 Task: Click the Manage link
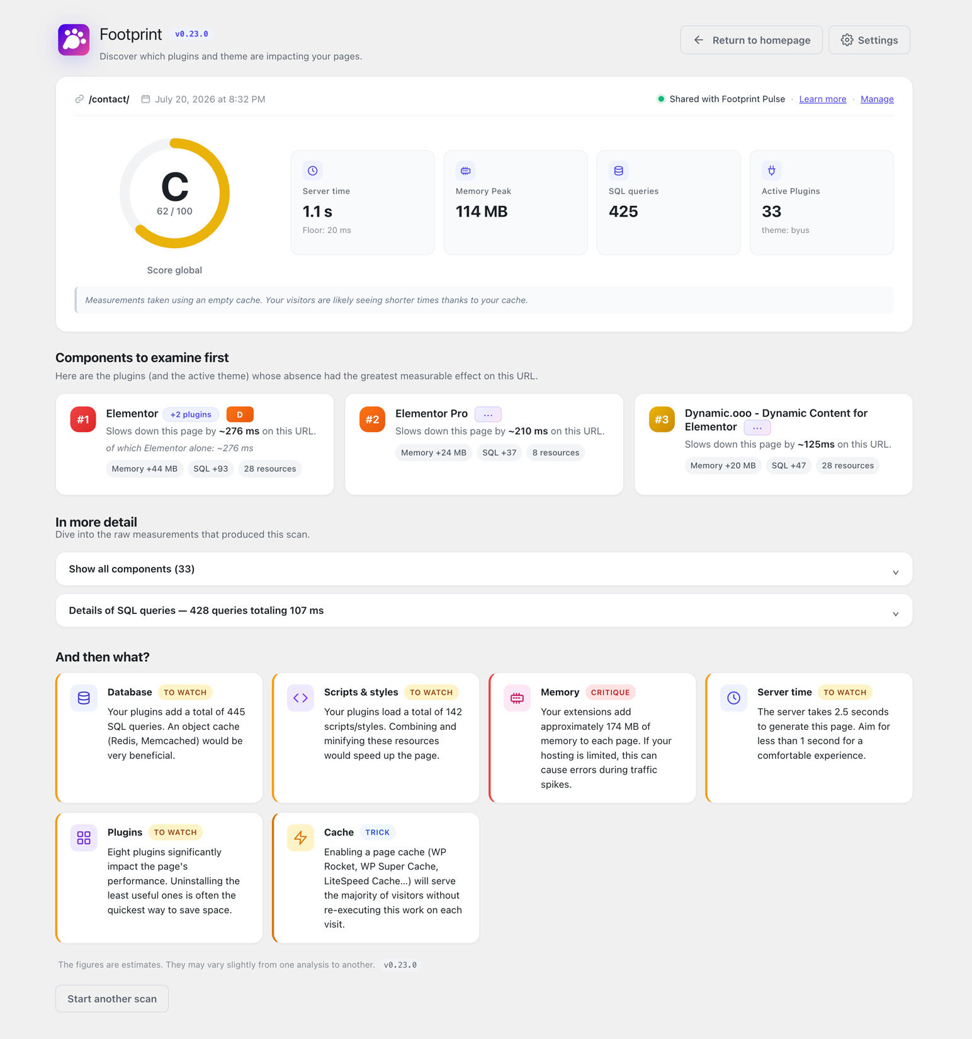click(877, 99)
